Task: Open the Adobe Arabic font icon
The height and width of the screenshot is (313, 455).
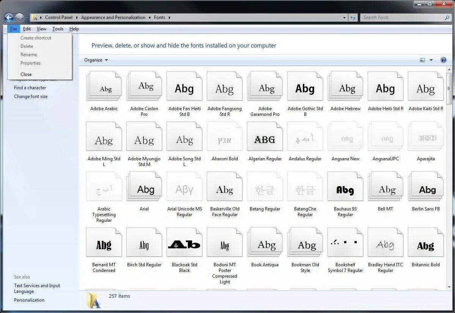Action: pyautogui.click(x=104, y=86)
